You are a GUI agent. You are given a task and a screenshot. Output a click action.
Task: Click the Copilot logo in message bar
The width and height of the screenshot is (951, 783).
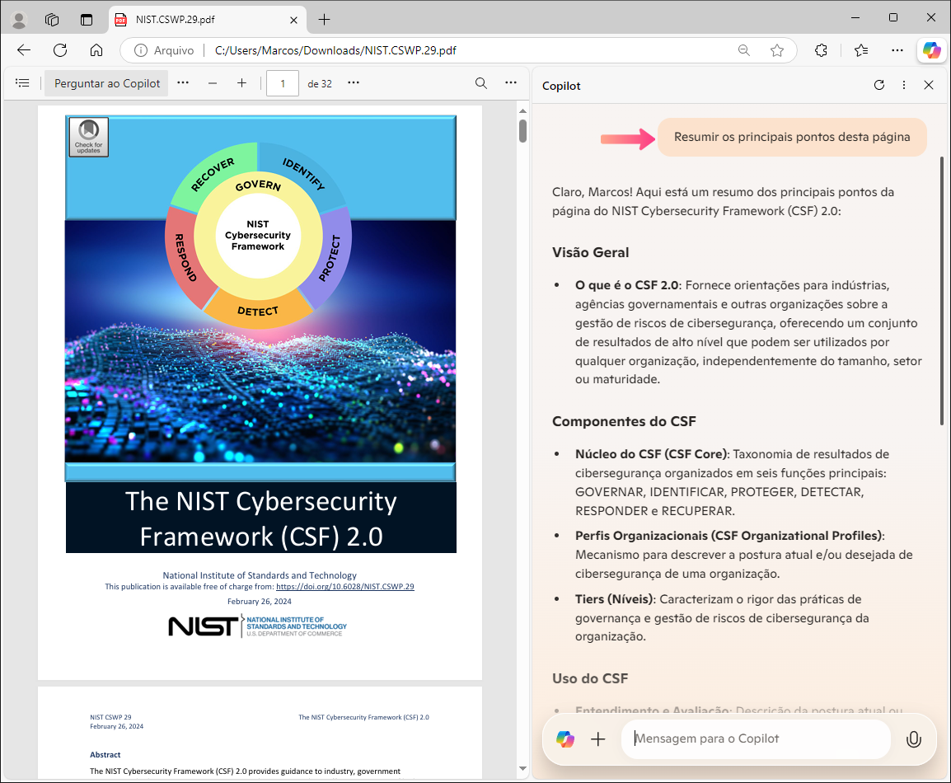click(x=565, y=738)
